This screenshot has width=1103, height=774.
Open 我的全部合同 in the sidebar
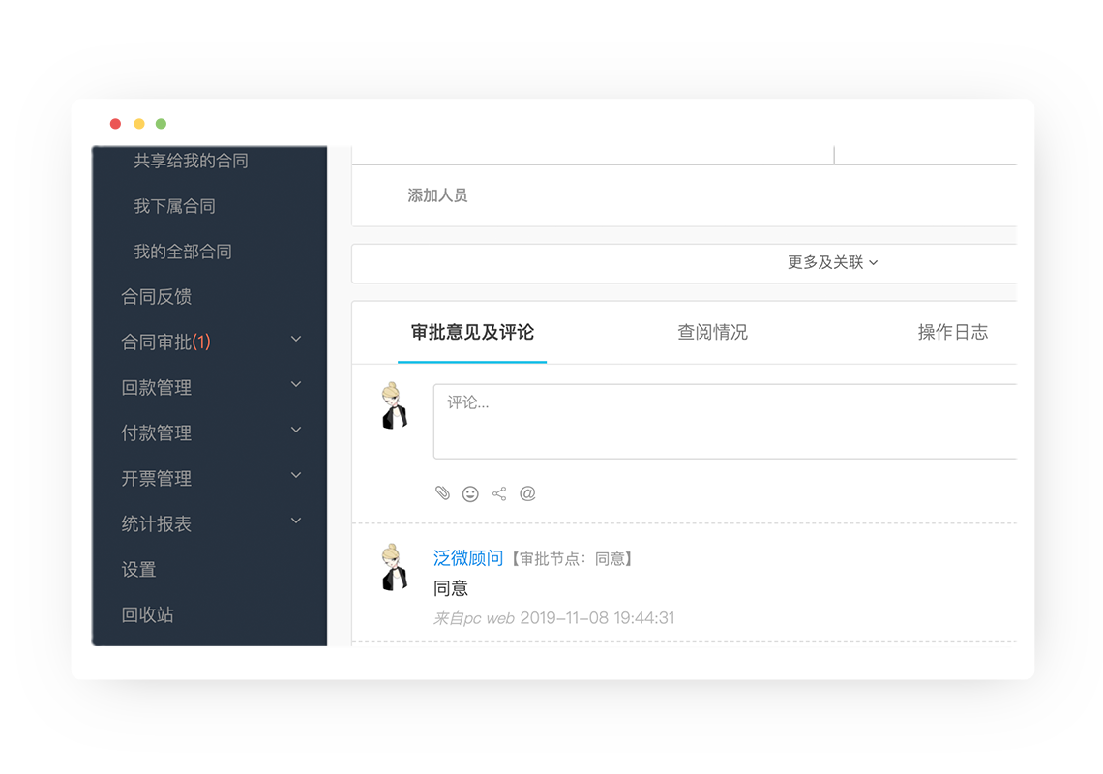pyautogui.click(x=183, y=252)
